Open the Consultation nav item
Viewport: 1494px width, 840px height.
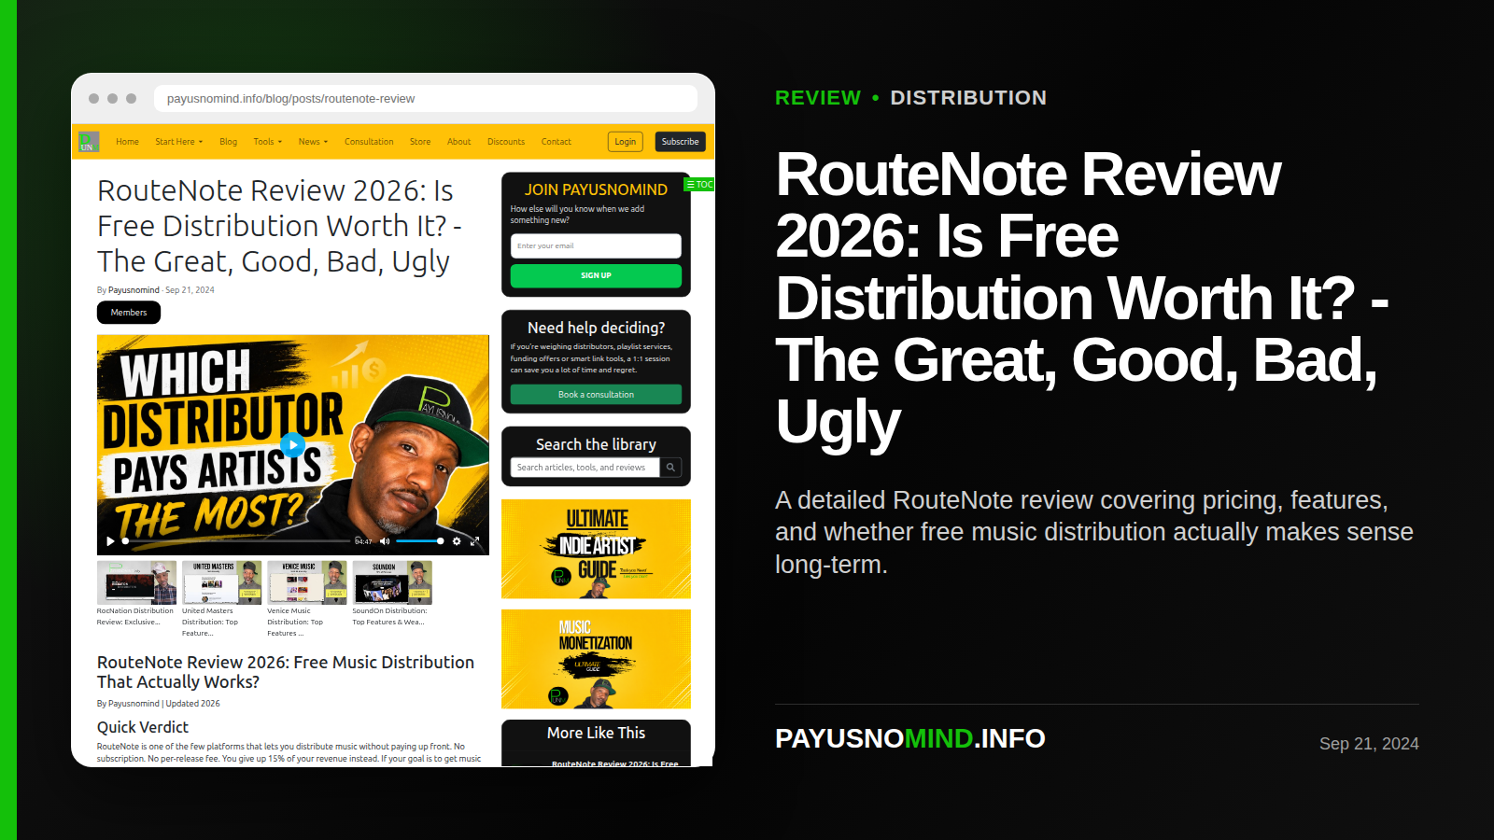[369, 142]
